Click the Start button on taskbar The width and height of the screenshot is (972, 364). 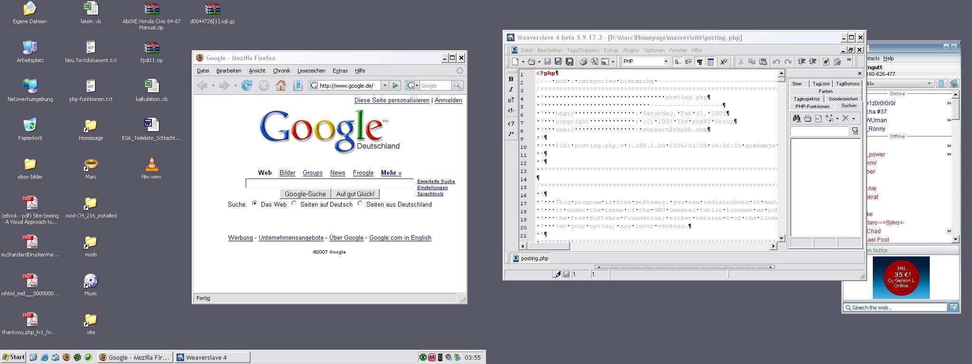pos(13,357)
